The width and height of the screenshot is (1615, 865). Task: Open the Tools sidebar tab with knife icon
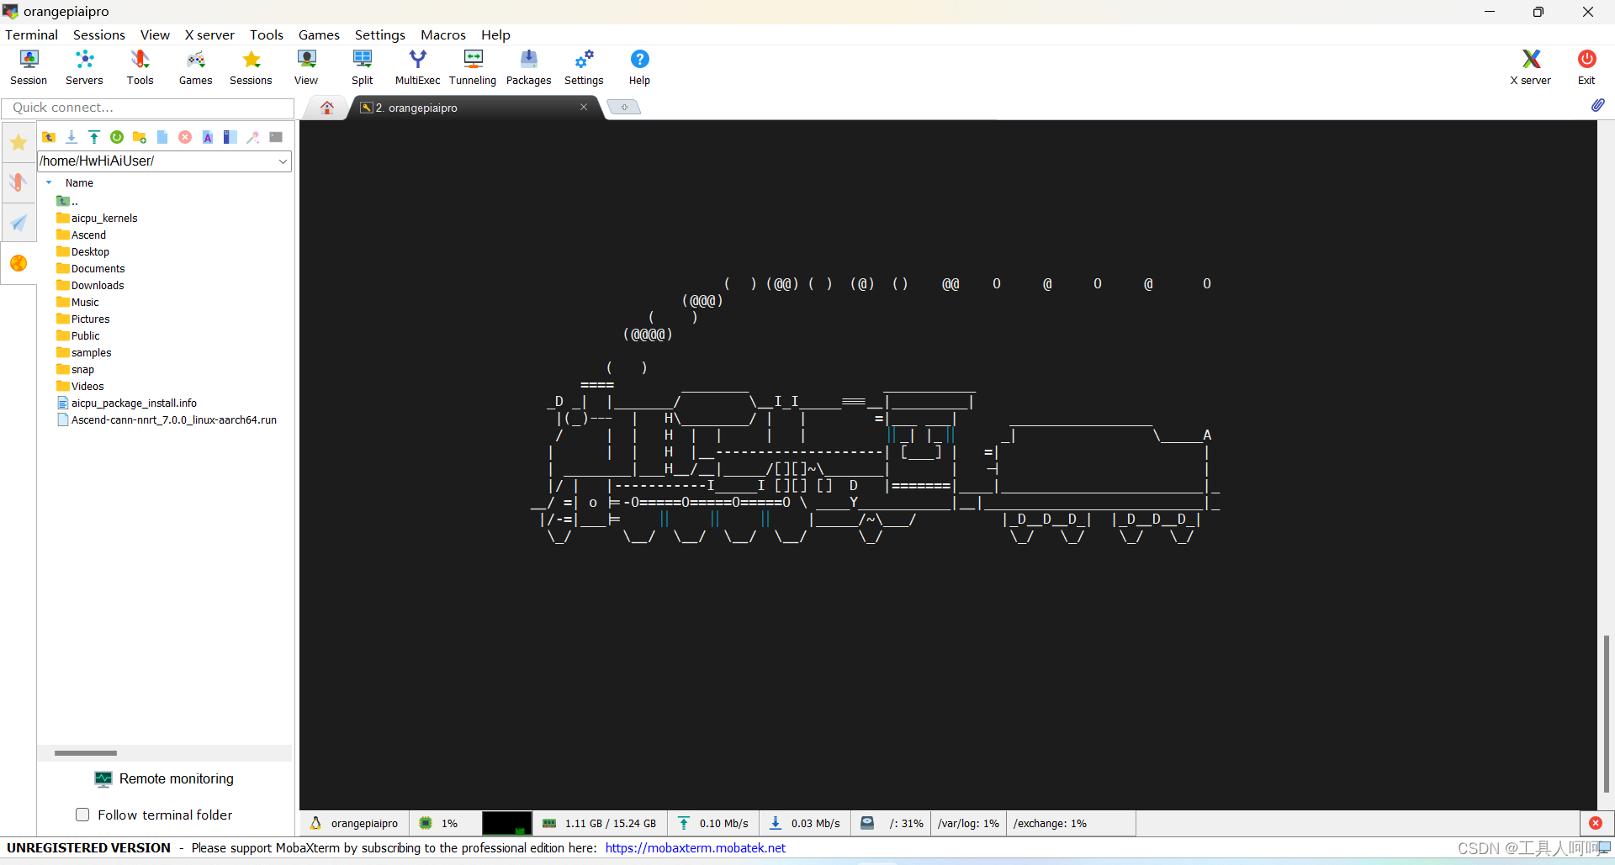[x=19, y=182]
